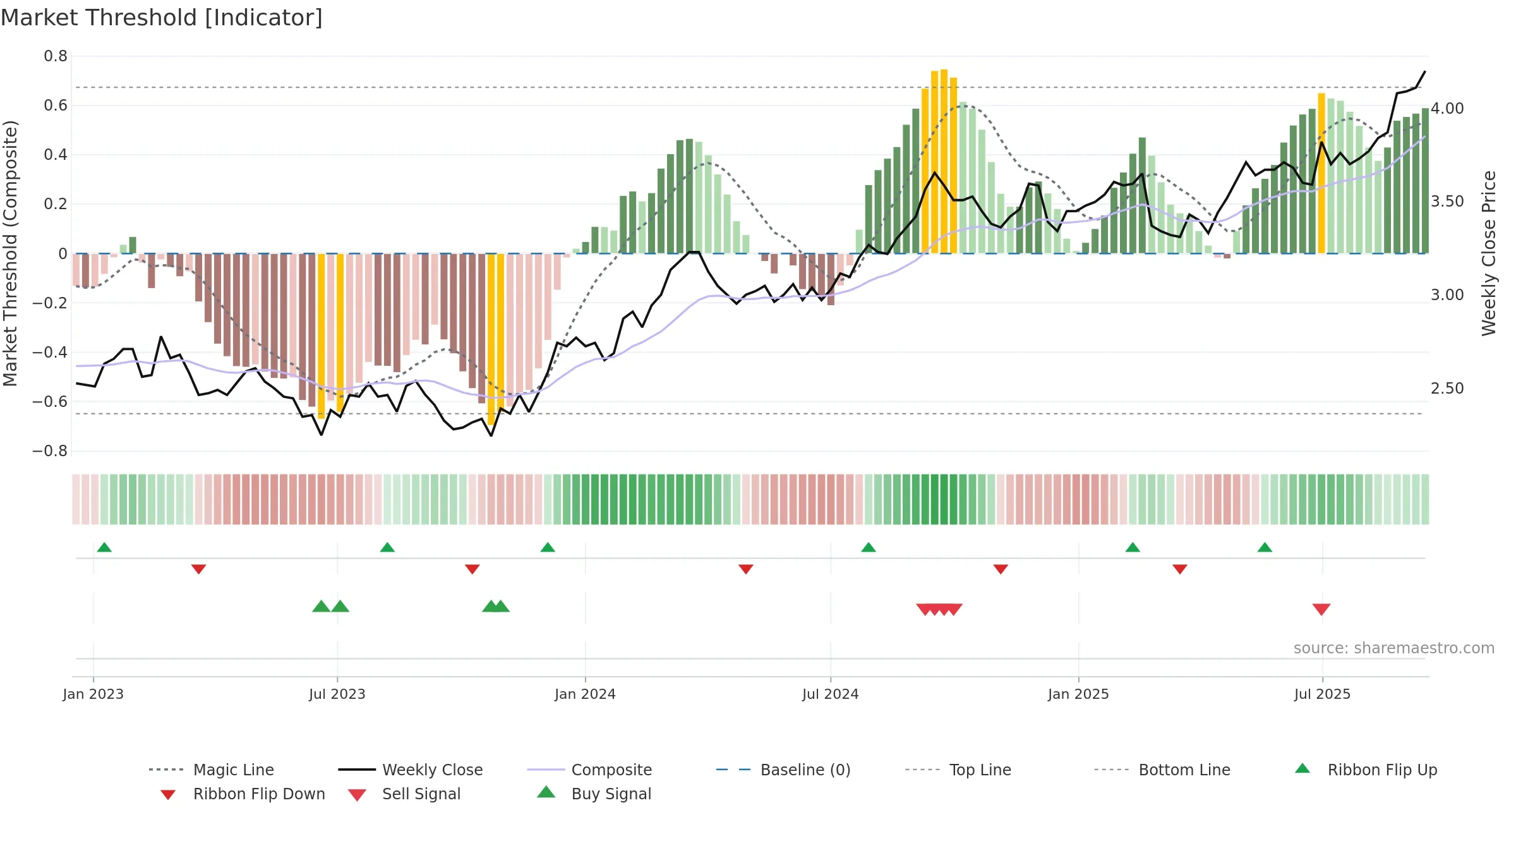Click the Jan 2024 axis label
This screenshot has height=853, width=1516.
click(585, 694)
